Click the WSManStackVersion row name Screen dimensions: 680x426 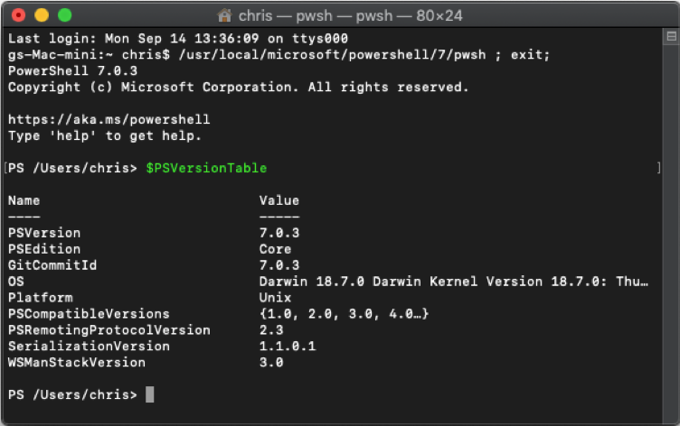click(x=77, y=362)
